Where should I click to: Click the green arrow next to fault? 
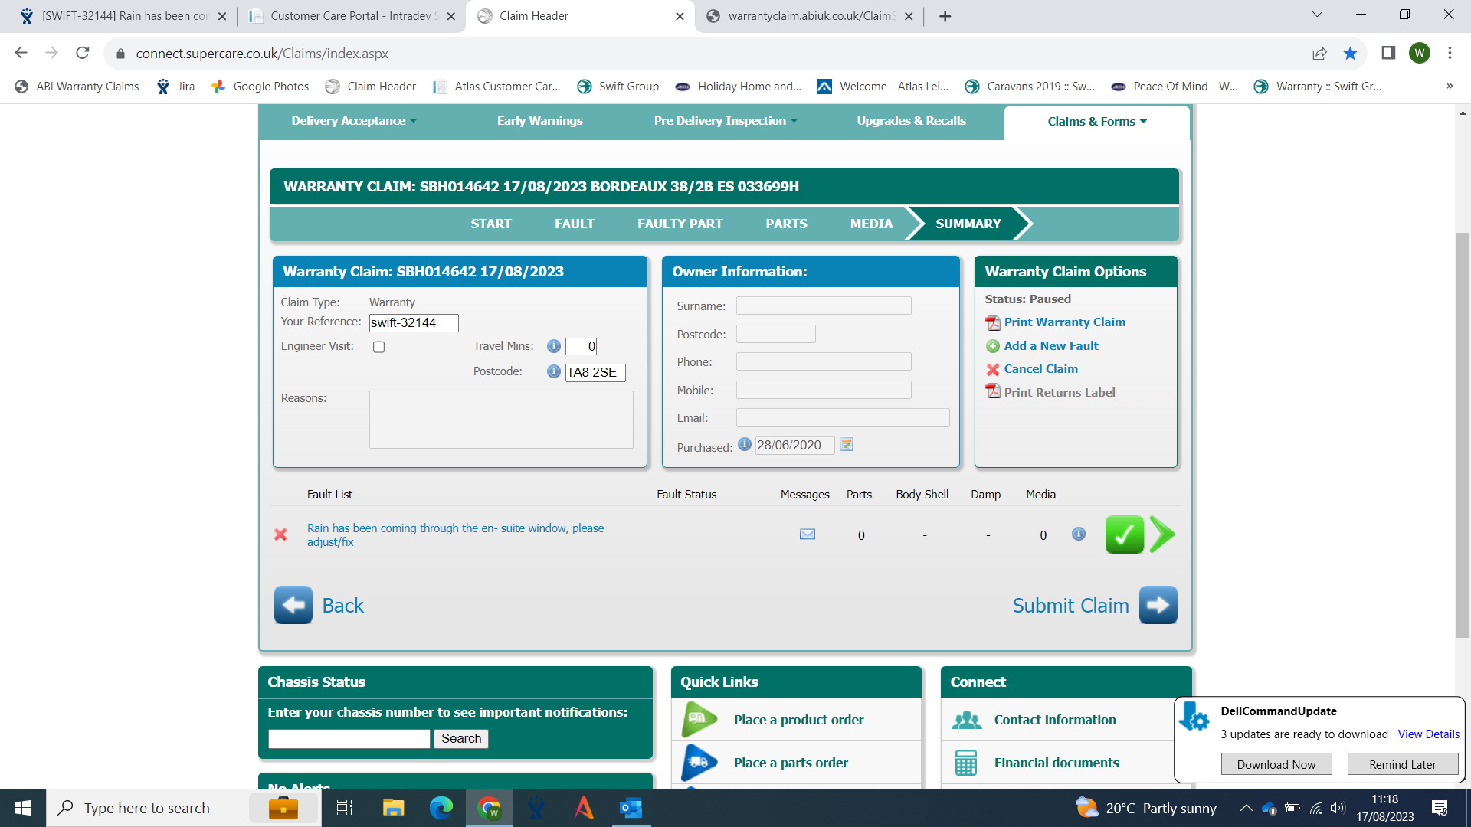1162,534
